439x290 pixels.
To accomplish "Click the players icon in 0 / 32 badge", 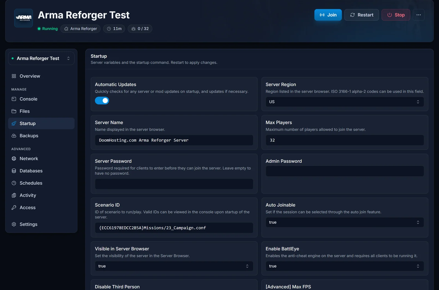I will tap(134, 29).
